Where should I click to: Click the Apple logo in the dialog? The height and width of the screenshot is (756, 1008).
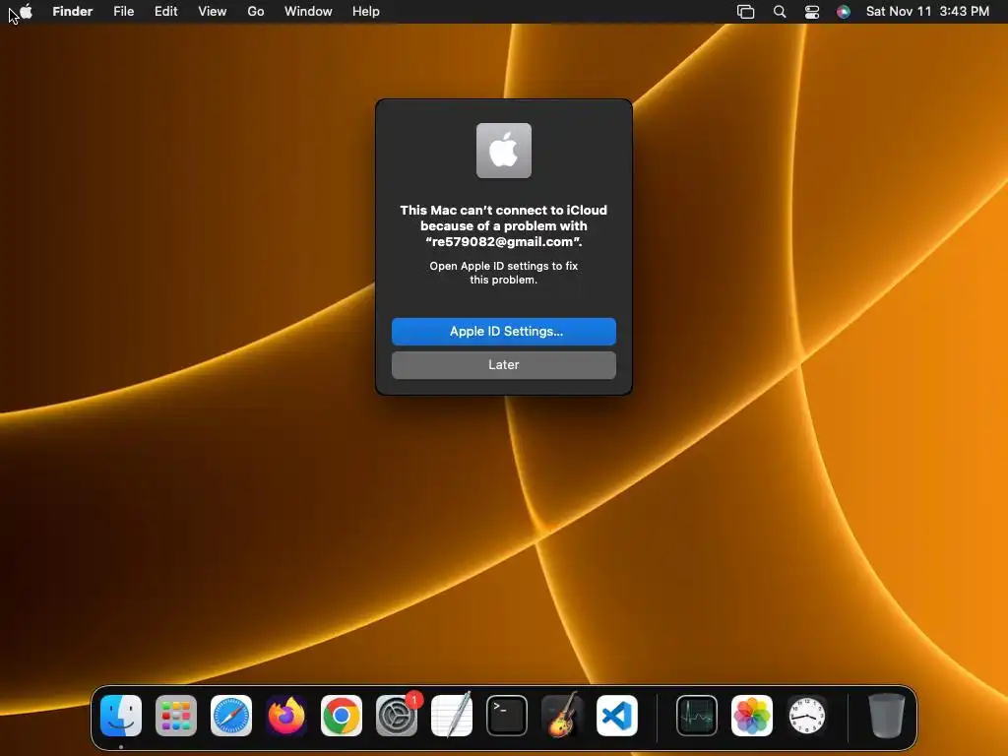coord(504,151)
